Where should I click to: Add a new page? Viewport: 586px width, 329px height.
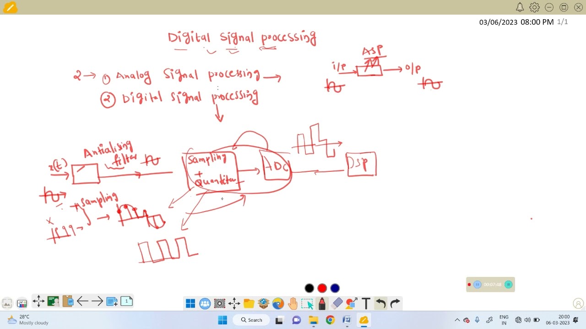tap(112, 301)
